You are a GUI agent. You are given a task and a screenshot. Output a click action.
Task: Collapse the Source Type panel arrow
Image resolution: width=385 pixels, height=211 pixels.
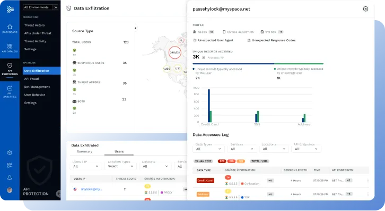click(135, 28)
